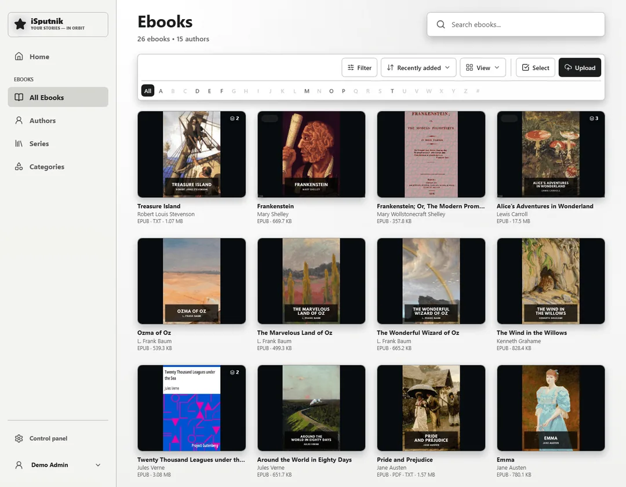Click the Demo Admin user icon
Viewport: 626px width, 487px height.
pos(19,464)
